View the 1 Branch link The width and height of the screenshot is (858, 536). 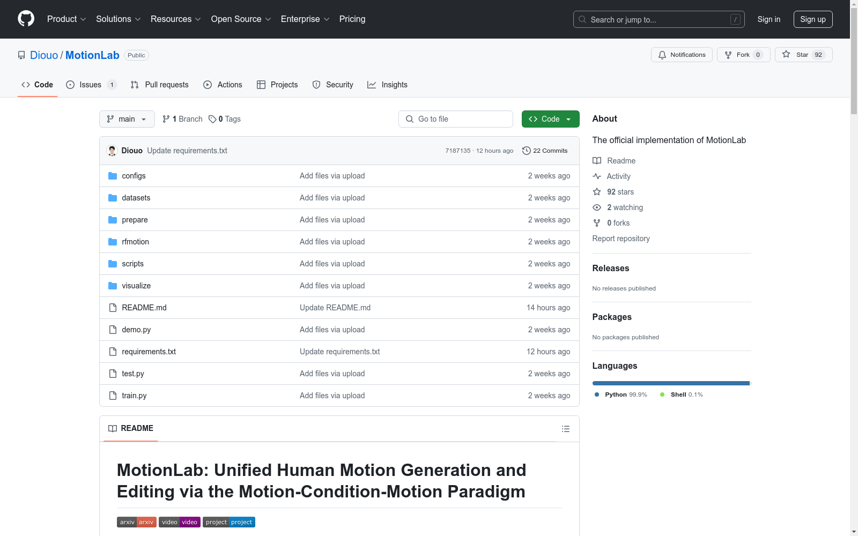[182, 119]
